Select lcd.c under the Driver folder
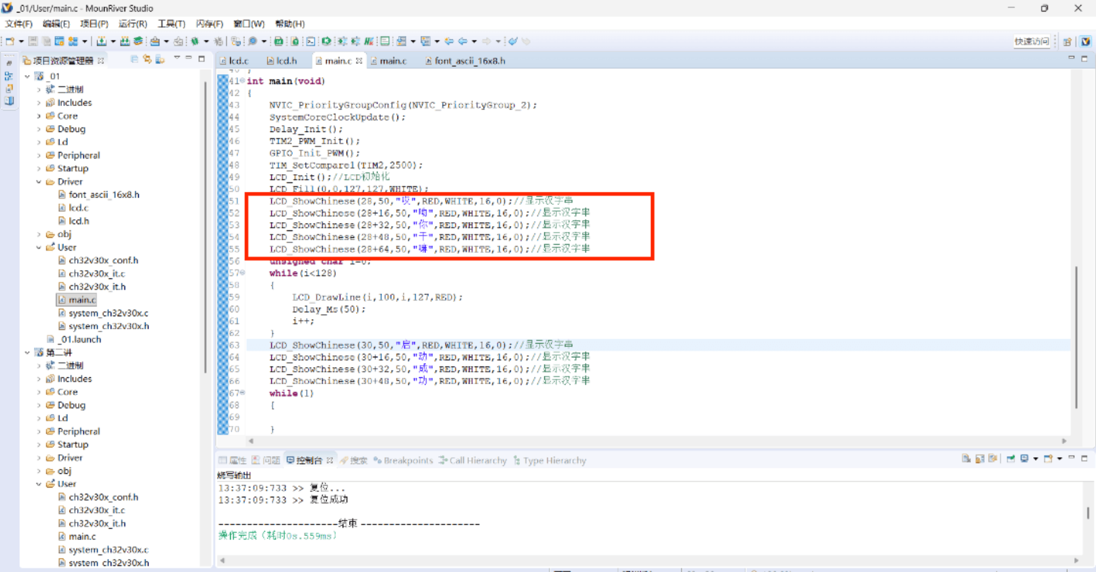Image resolution: width=1096 pixels, height=572 pixels. pos(78,208)
